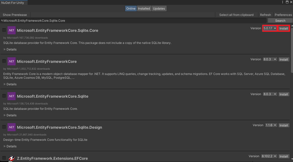Screen dimensions: 293x162
Task: Select the Microsoft.EntityFrameworkCore.Sqlite package checkbox
Action: click(x=4, y=96)
